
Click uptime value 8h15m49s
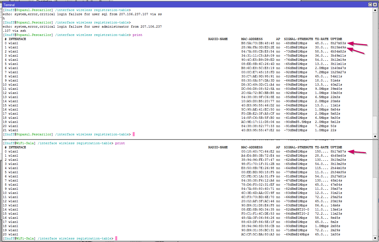[338, 47]
